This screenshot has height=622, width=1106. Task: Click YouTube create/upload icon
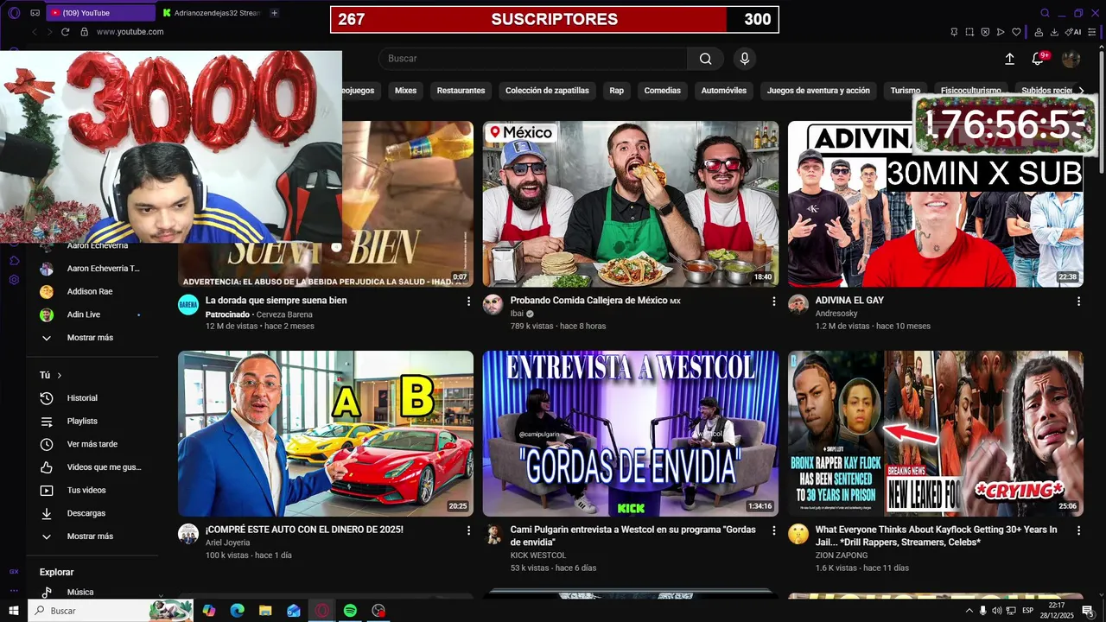pyautogui.click(x=1009, y=59)
